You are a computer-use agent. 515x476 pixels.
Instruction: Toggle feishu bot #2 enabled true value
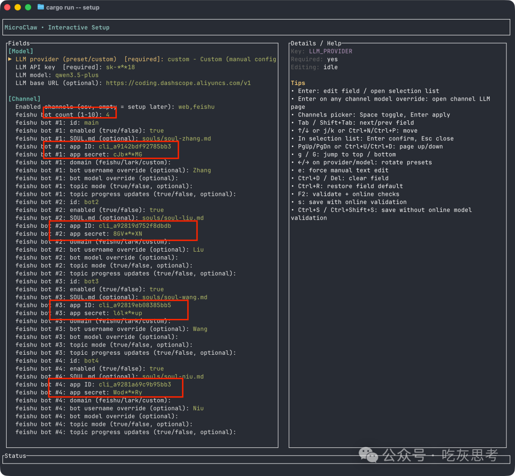pos(156,210)
